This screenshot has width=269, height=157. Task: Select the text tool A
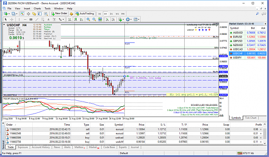(x=48, y=19)
